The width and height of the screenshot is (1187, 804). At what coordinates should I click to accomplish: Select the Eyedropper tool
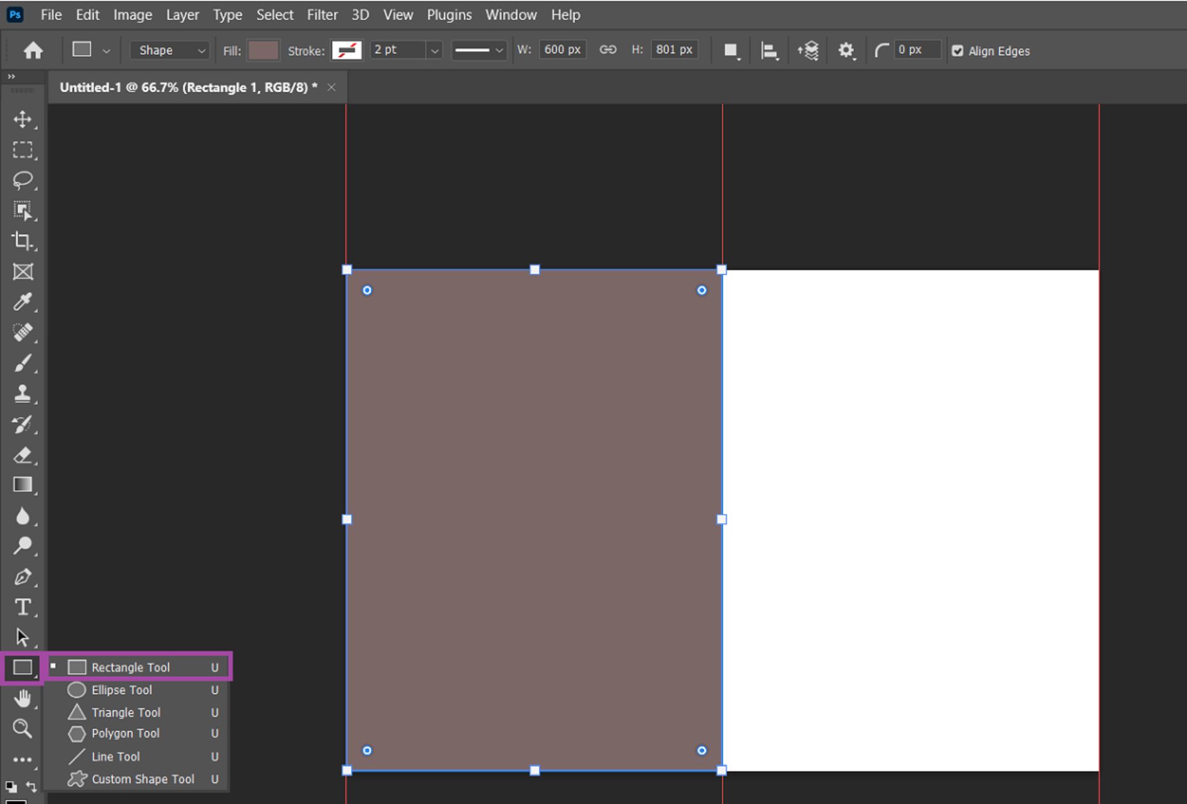coord(23,302)
